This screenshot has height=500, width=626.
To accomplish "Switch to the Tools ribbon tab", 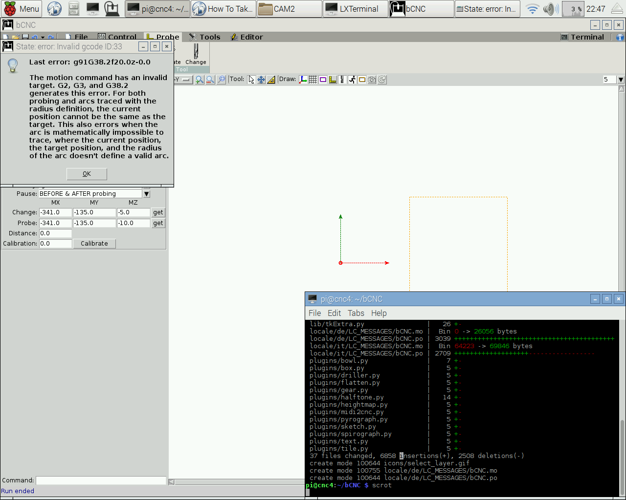I will point(204,37).
